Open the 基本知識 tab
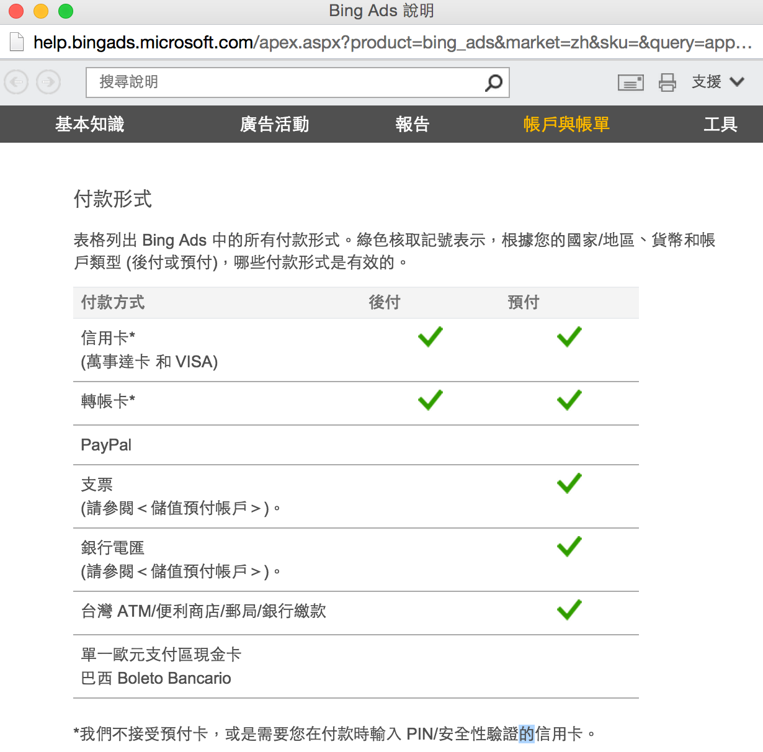Viewport: 763px width, 752px height. click(90, 124)
